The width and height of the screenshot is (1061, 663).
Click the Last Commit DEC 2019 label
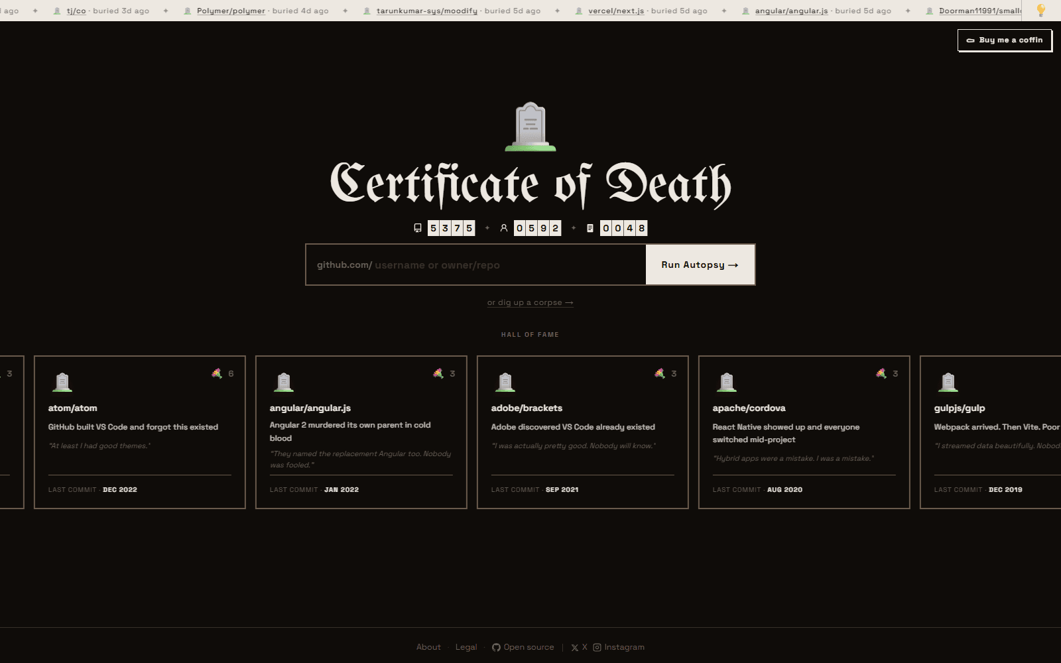[978, 490]
